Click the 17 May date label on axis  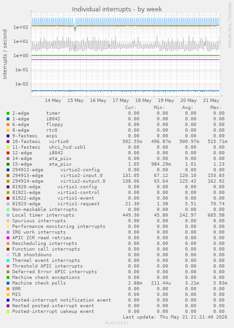tap(121, 101)
